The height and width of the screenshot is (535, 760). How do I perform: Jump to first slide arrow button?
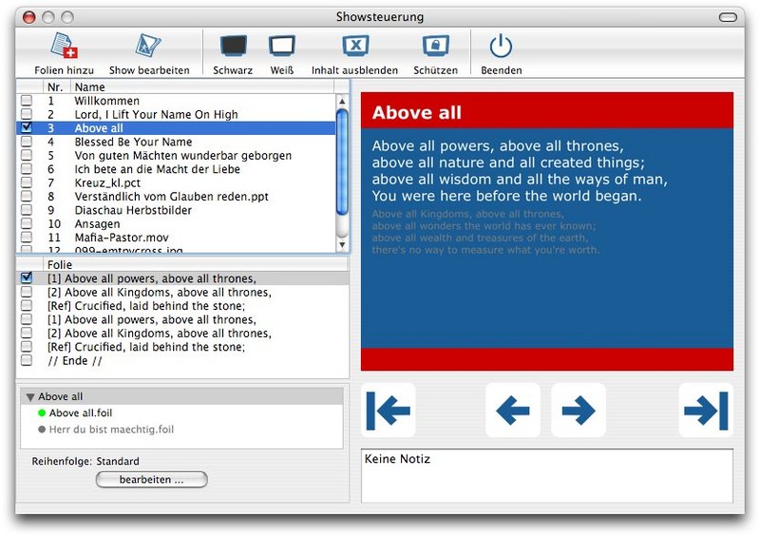389,411
